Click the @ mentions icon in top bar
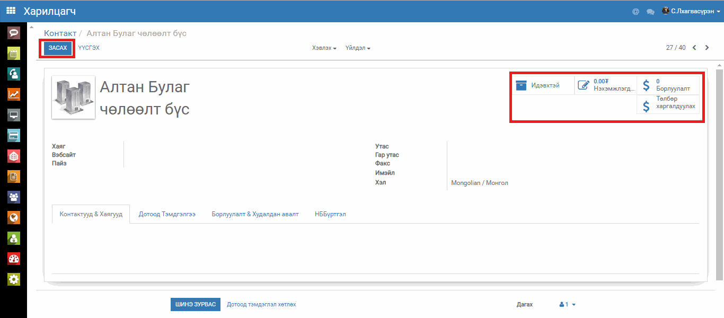 tap(635, 11)
